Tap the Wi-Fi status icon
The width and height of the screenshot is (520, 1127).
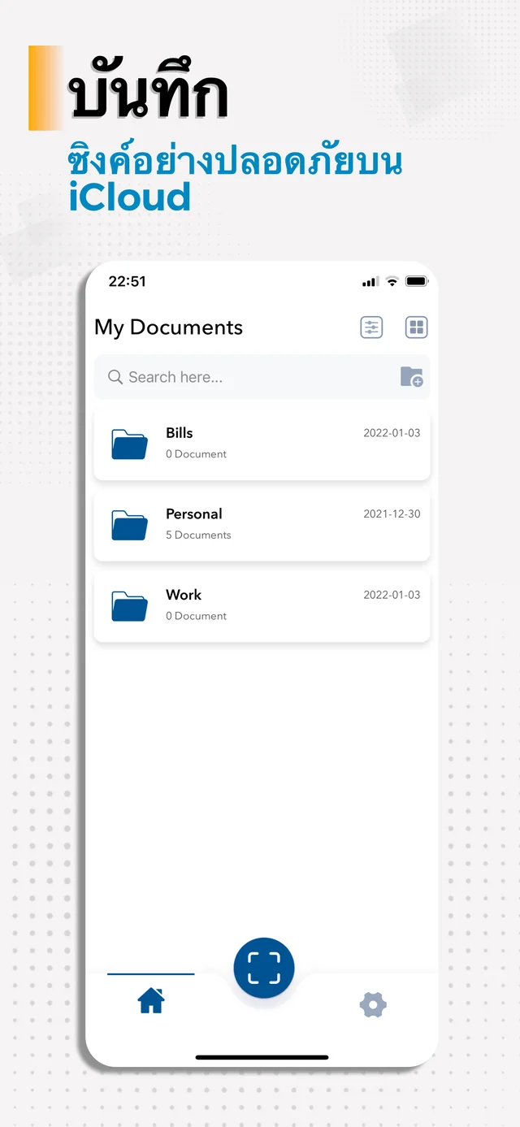point(392,281)
